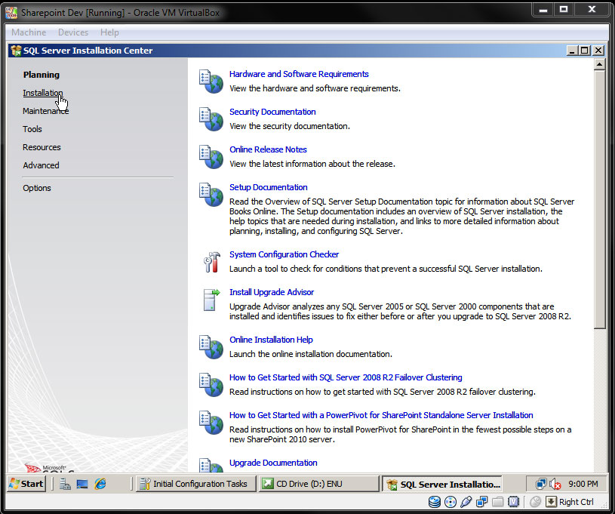The image size is (615, 514).
Task: Click the scrollbar up arrow
Action: tap(599, 64)
